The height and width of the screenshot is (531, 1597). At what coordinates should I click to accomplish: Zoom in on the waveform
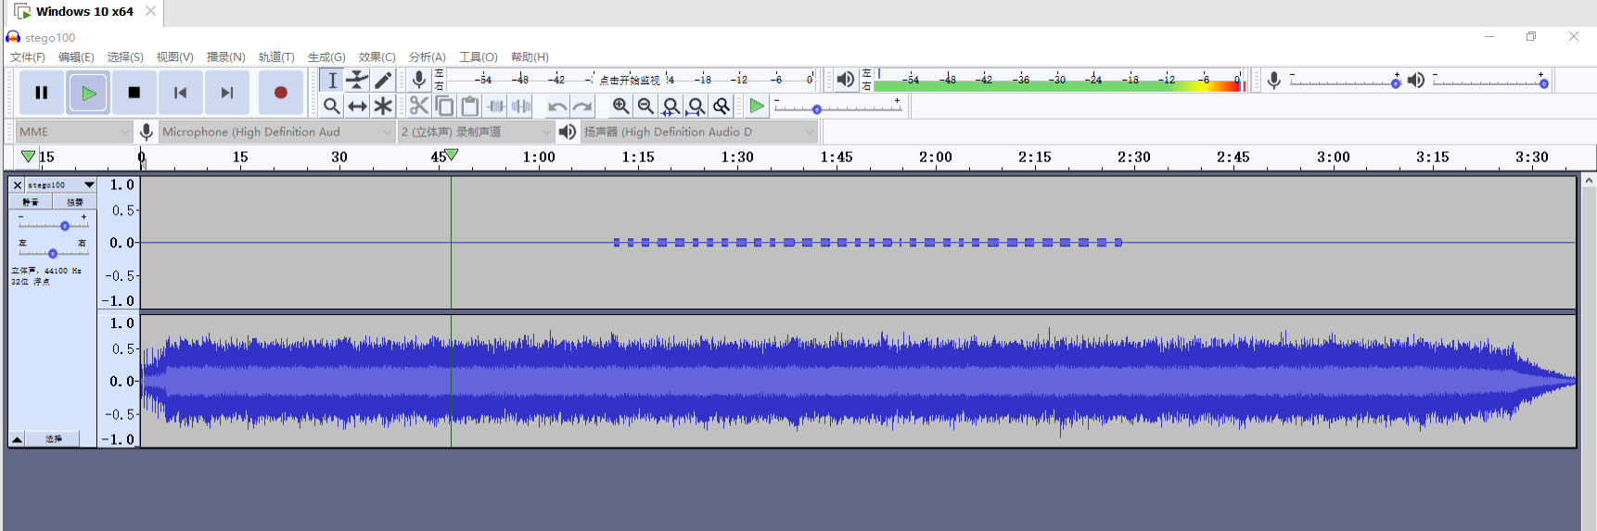point(620,106)
